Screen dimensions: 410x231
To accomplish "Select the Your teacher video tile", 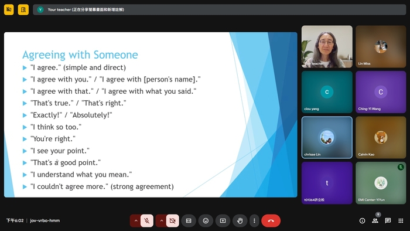I will pyautogui.click(x=327, y=46).
